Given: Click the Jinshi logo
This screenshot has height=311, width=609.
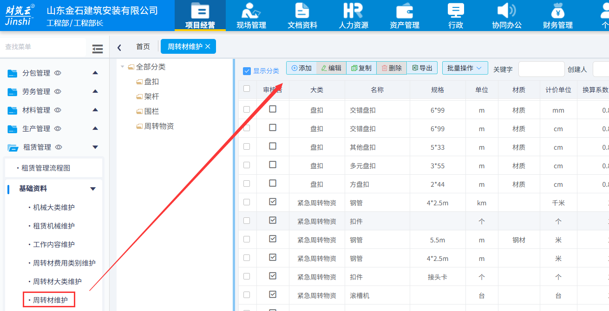Looking at the screenshot, I should [x=20, y=15].
